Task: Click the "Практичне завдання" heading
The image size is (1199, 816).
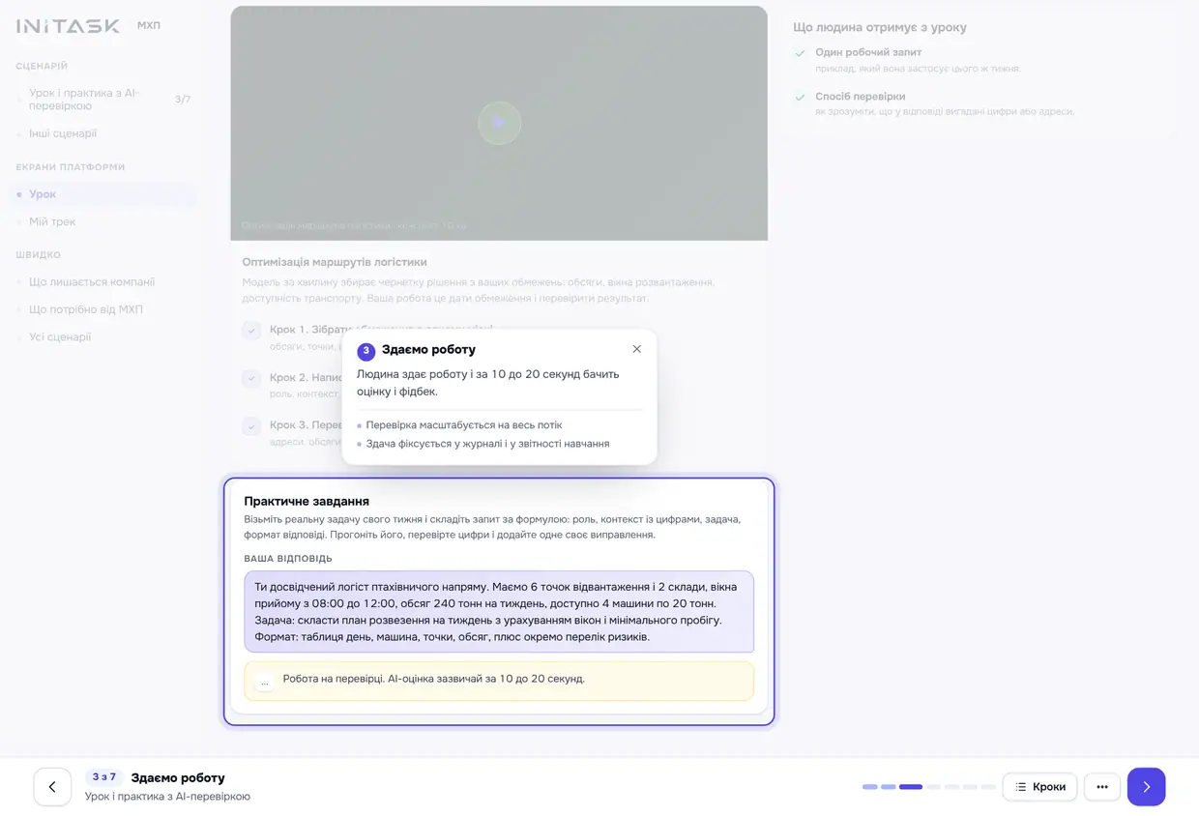Action: [307, 501]
